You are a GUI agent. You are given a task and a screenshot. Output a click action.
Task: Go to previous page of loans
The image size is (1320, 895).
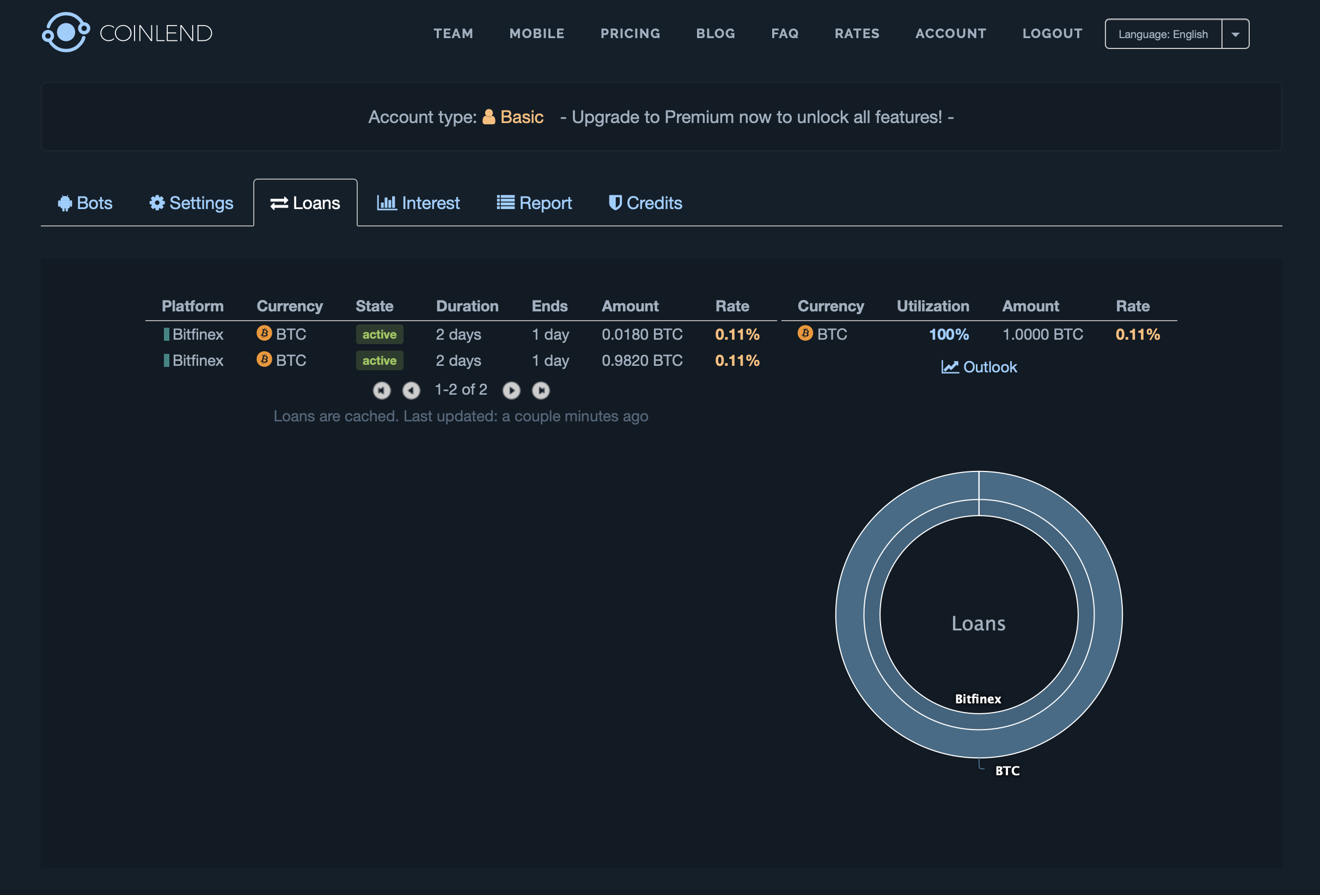pyautogui.click(x=411, y=390)
